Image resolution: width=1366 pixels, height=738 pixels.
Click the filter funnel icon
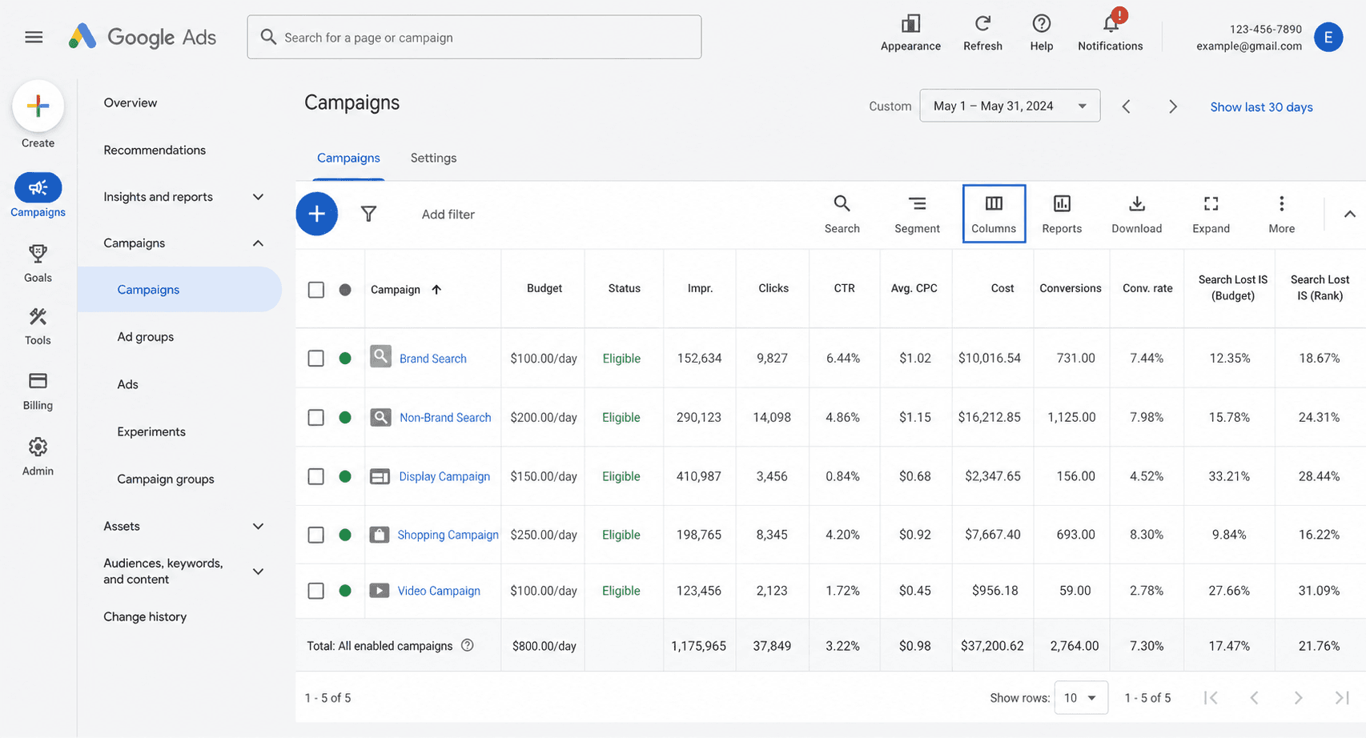(x=368, y=214)
